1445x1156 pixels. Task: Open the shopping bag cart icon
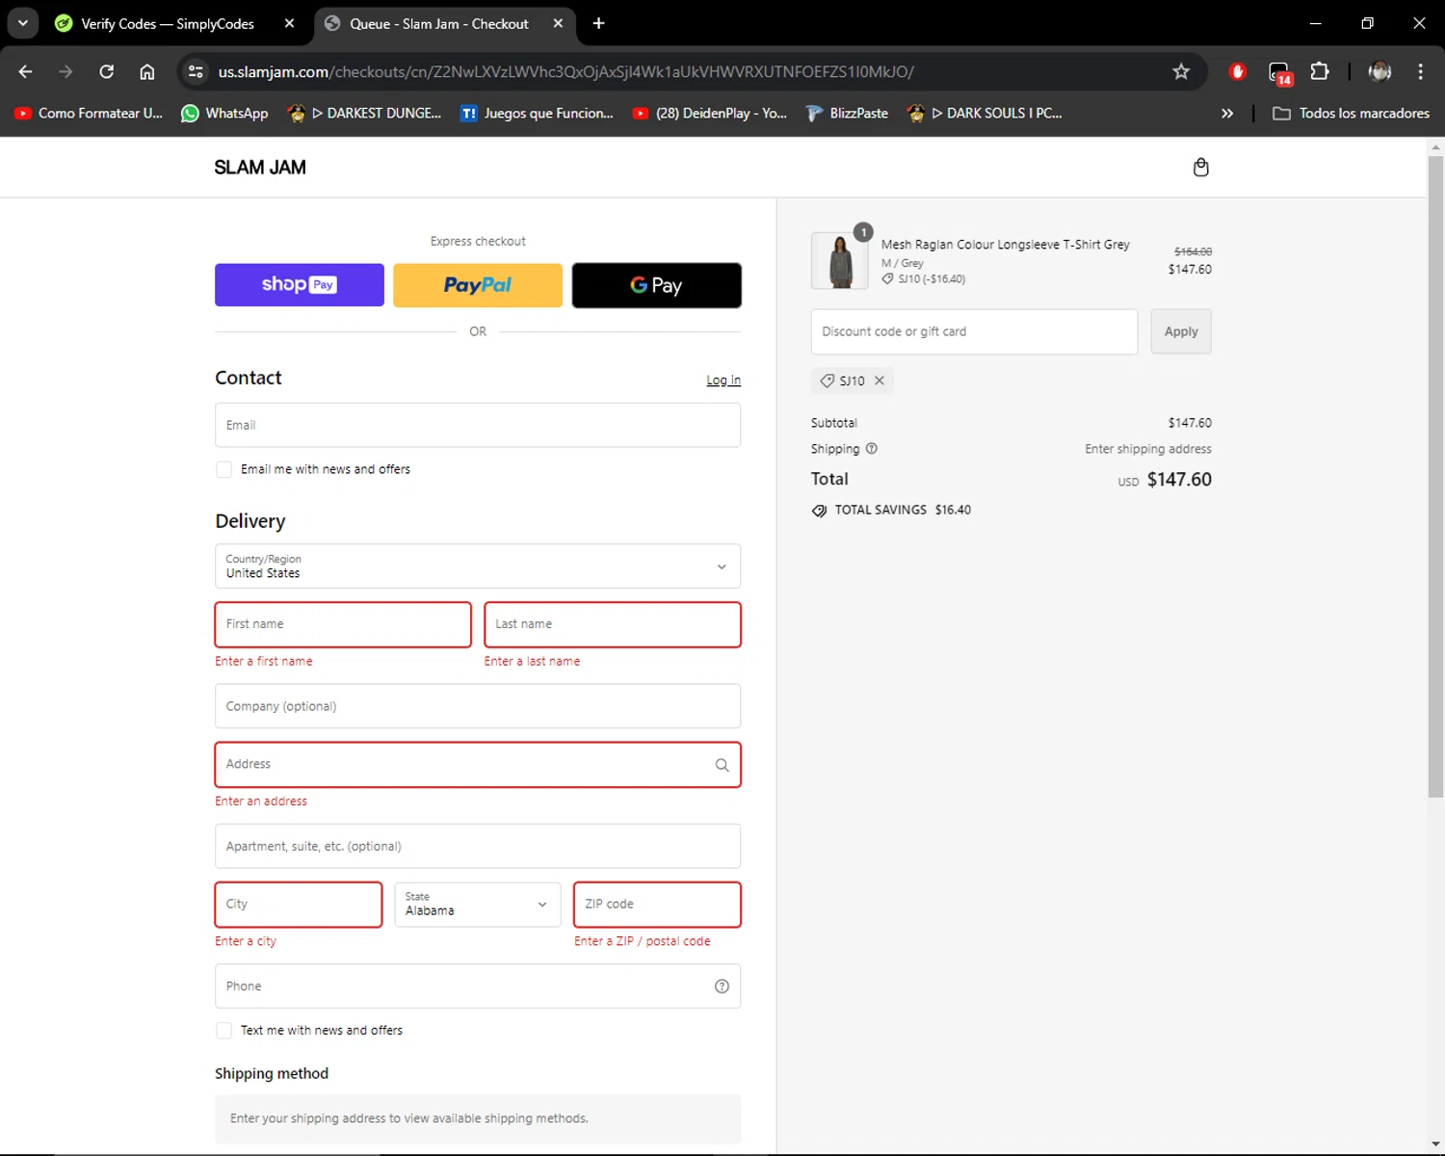(x=1200, y=168)
